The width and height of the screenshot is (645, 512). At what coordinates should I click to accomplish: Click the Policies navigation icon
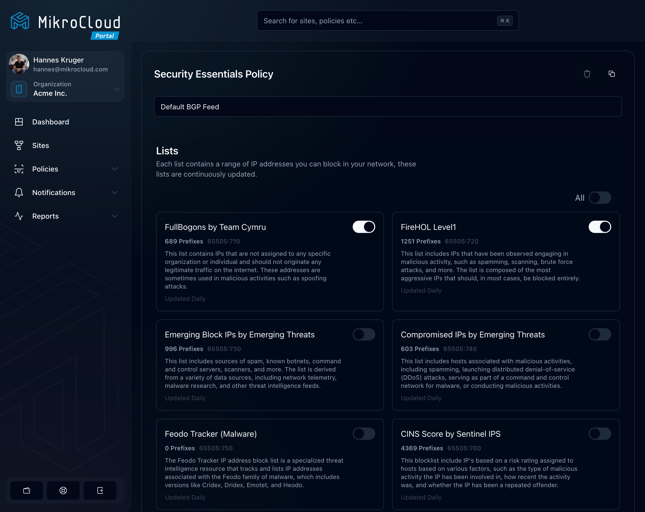(19, 168)
